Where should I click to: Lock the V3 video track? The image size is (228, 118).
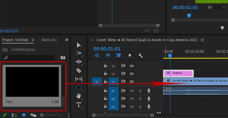pos(105,66)
